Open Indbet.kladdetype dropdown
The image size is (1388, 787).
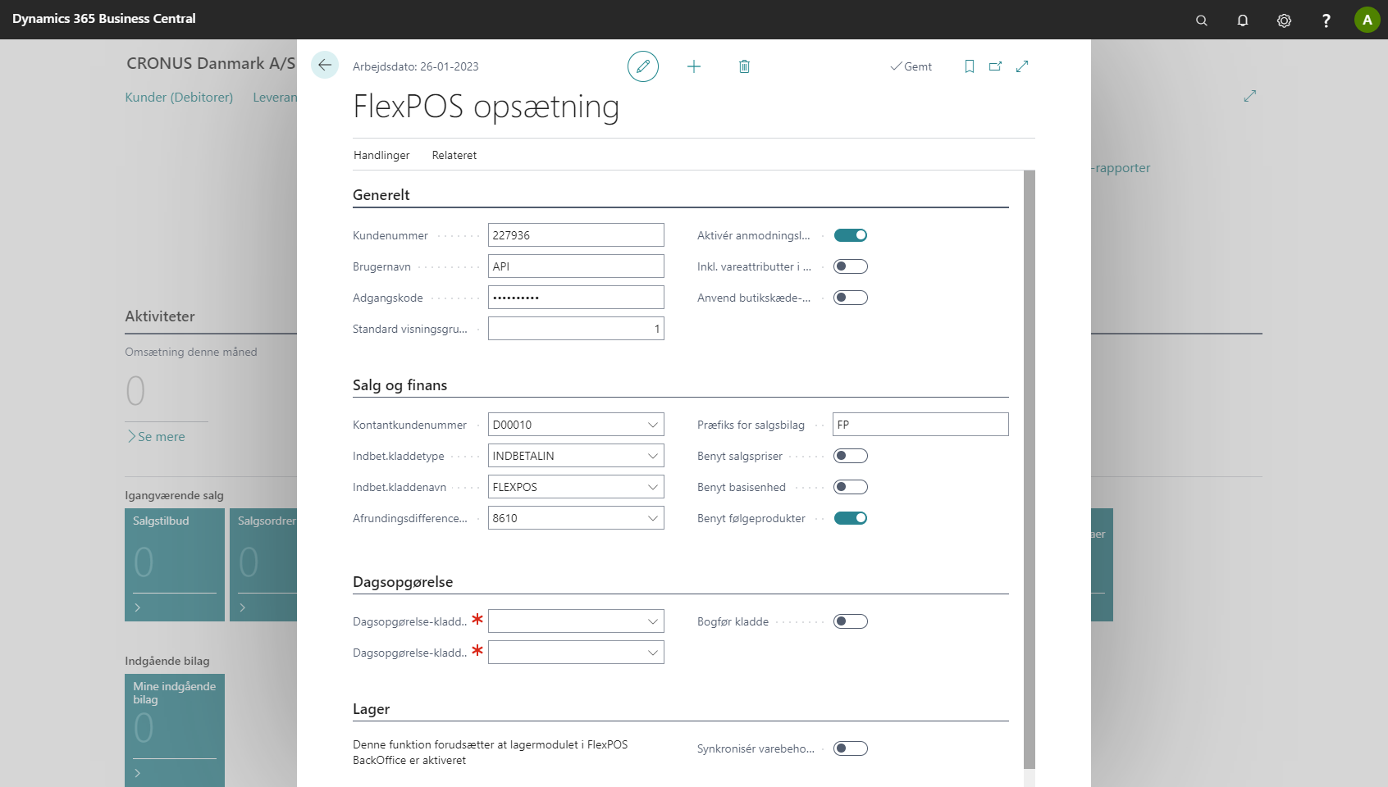click(653, 456)
